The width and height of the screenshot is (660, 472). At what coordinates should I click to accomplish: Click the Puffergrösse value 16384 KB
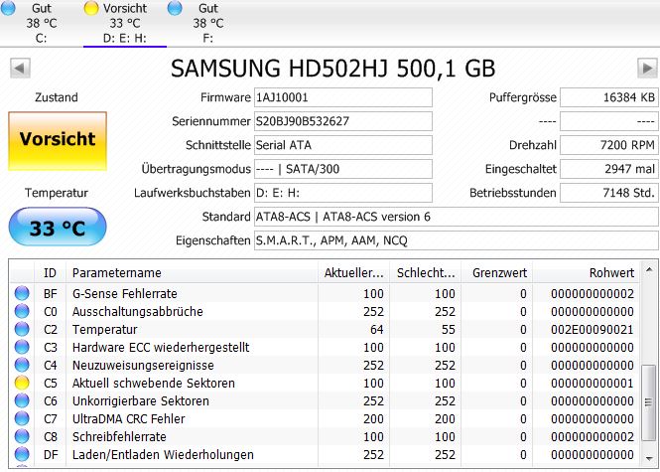[x=609, y=97]
